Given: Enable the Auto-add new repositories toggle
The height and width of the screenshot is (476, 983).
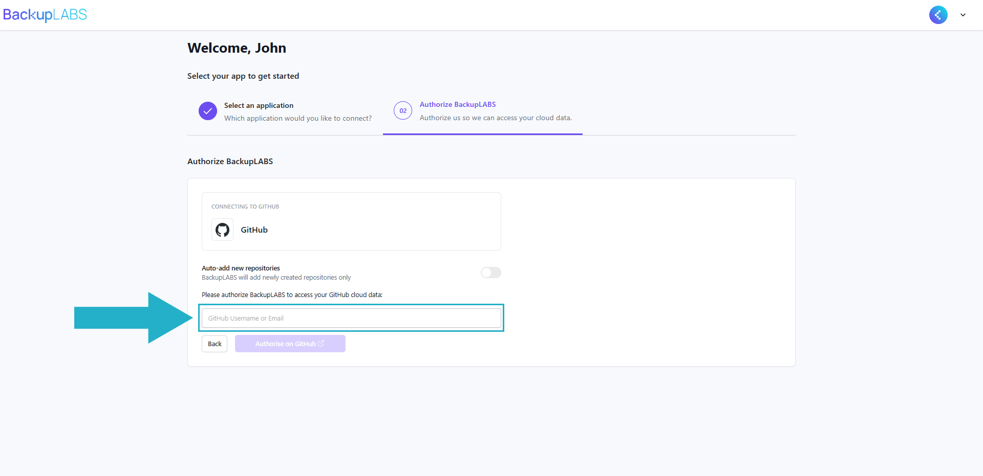Looking at the screenshot, I should (x=490, y=273).
